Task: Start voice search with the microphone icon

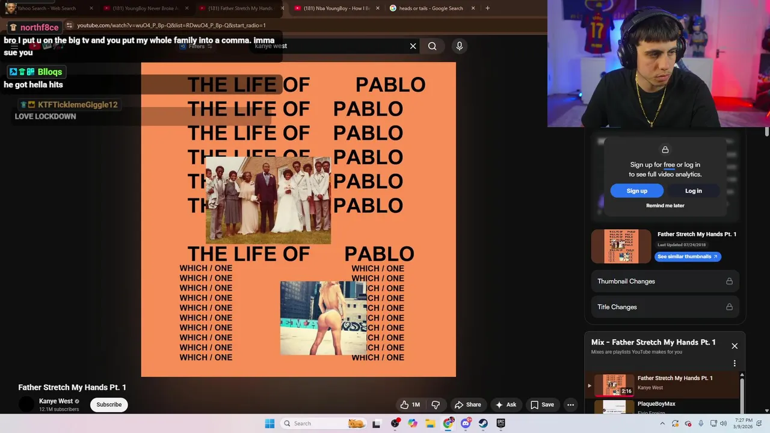Action: (460, 46)
